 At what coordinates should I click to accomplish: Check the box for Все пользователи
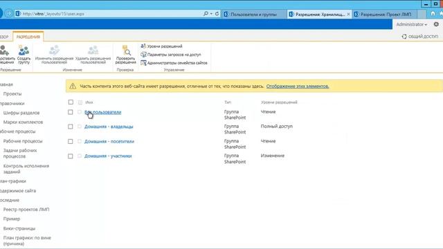click(71, 112)
